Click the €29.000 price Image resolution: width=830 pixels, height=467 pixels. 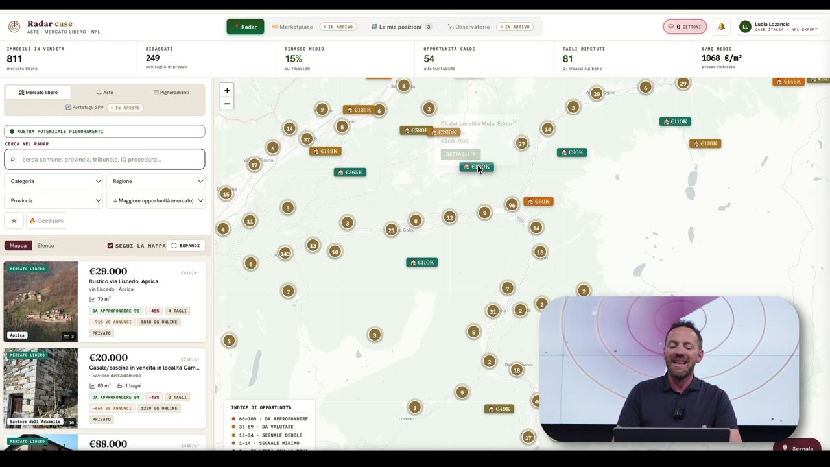[x=108, y=271]
